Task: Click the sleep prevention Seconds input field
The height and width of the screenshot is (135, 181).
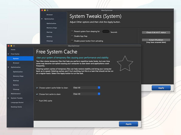Action: pyautogui.click(x=106, y=31)
